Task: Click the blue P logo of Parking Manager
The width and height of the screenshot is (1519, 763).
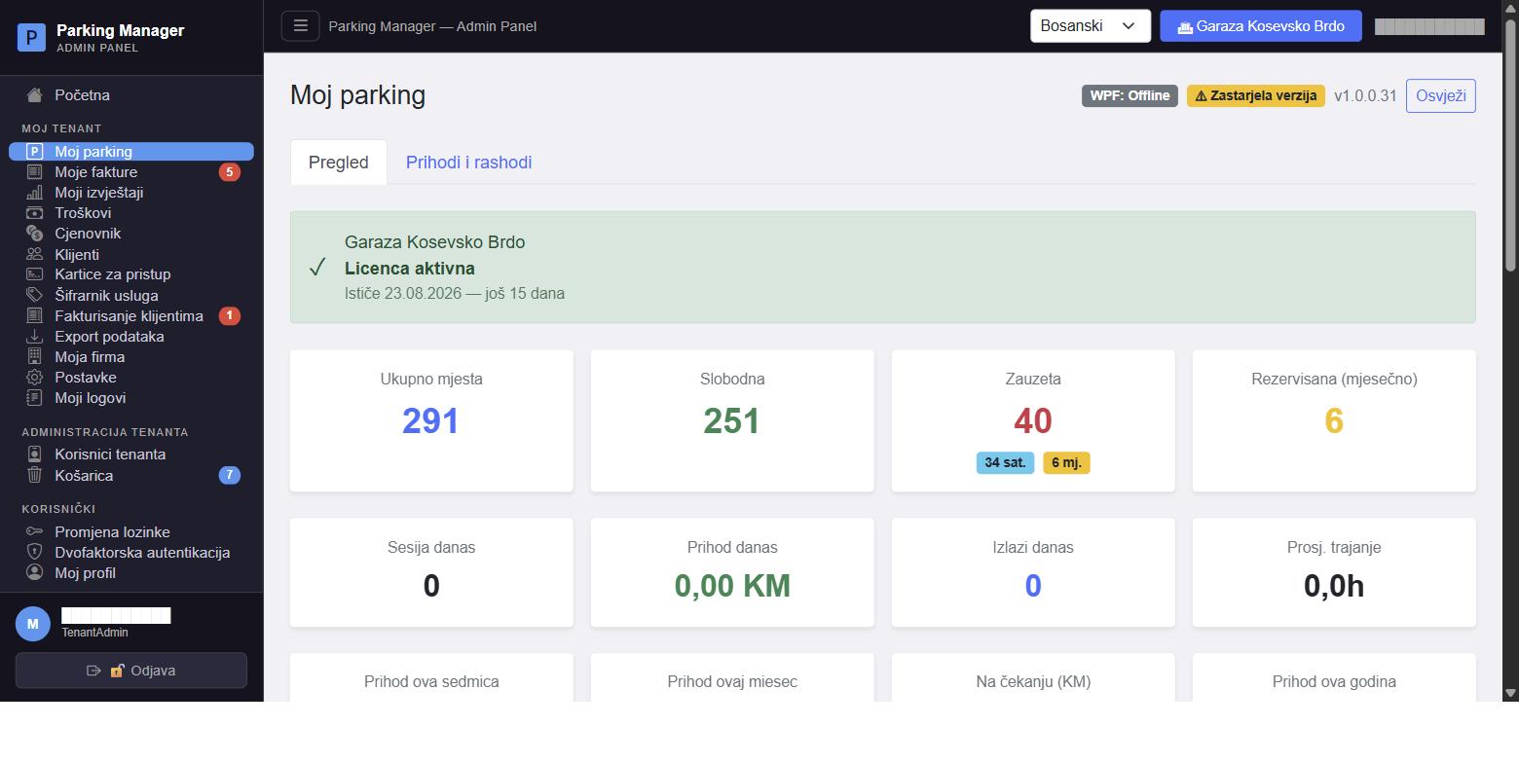Action: [x=32, y=38]
